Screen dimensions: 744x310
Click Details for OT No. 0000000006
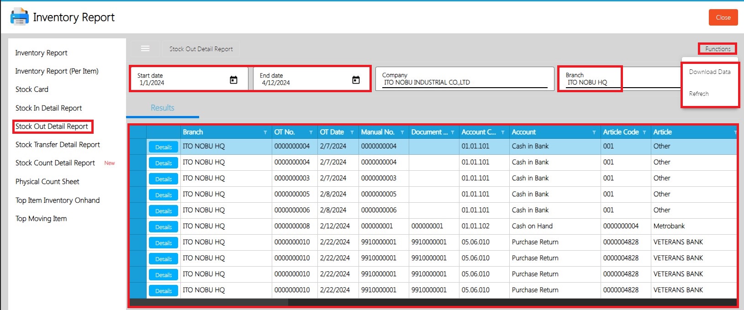pyautogui.click(x=164, y=211)
